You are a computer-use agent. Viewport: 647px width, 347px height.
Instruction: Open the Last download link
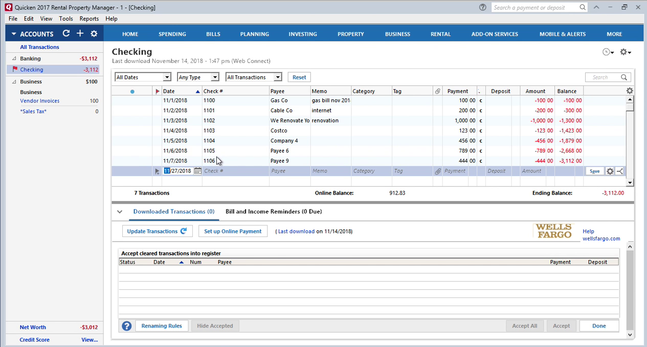click(296, 231)
